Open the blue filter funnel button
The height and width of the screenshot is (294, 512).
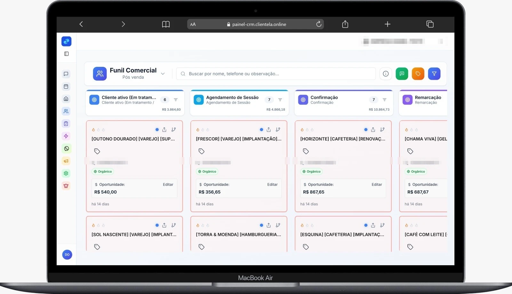pyautogui.click(x=434, y=74)
